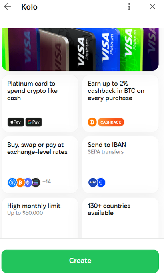Click the orange Bitcoin icon beside CASHBACK
Image resolution: width=164 pixels, height=273 pixels.
click(92, 122)
